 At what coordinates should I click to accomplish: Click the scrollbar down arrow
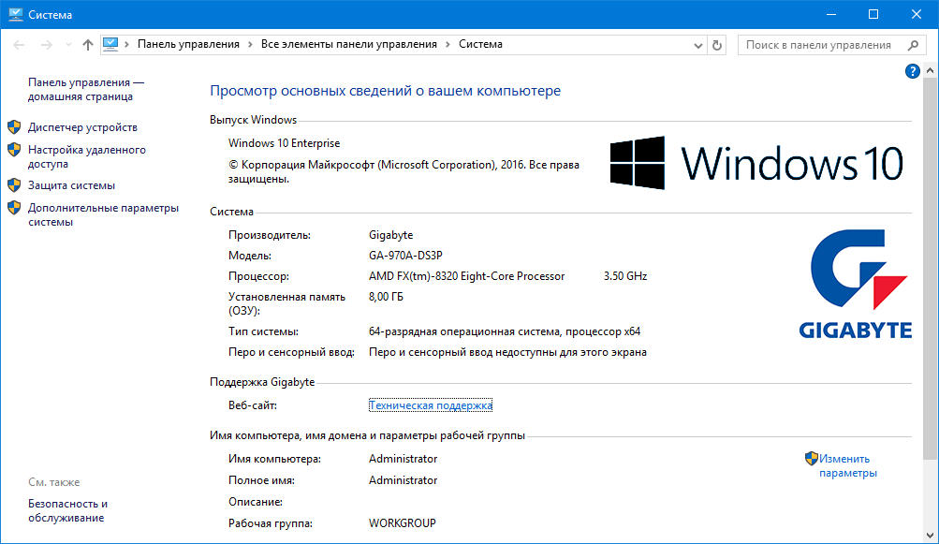tap(930, 536)
